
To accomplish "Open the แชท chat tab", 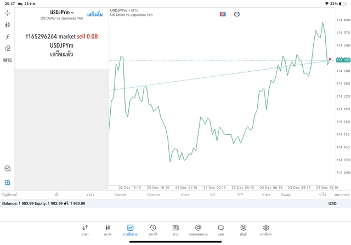I will click(x=220, y=230).
